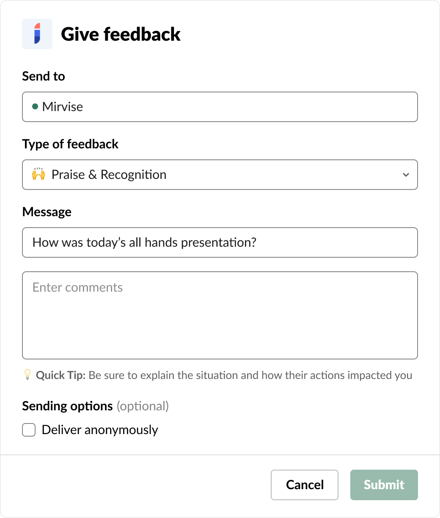
Task: Focus the Enter comments text area
Action: click(220, 315)
